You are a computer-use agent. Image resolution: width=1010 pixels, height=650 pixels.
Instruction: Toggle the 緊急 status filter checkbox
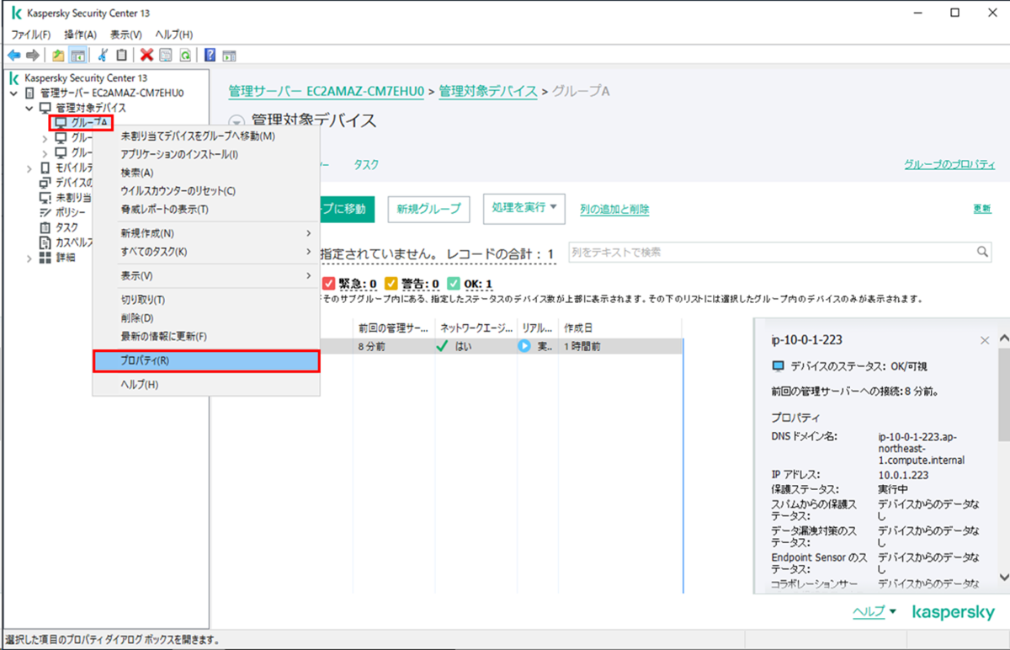click(x=329, y=284)
